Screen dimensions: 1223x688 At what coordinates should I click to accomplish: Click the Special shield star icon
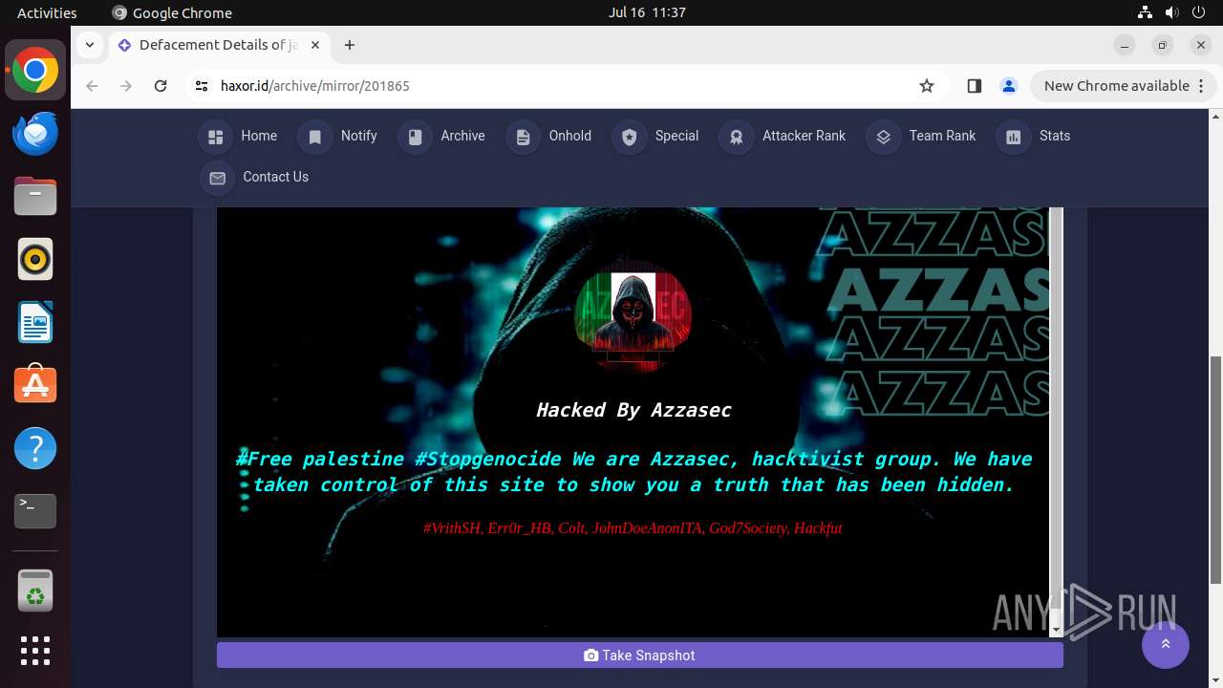629,137
